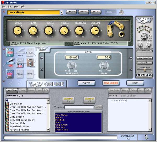The height and width of the screenshot is (142, 157).
Task: Toggle the Compare button
Action: [71, 12]
